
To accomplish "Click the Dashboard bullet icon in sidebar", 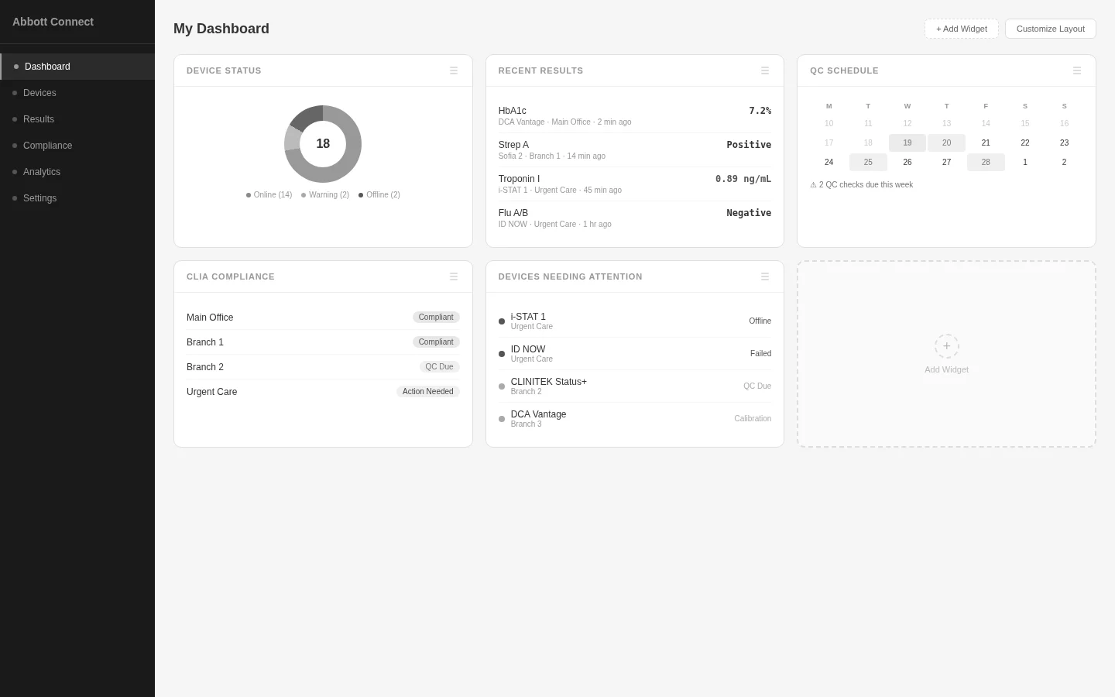I will tap(16, 67).
